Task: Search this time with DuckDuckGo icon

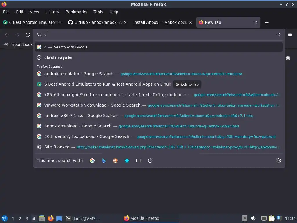Action: click(x=115, y=161)
